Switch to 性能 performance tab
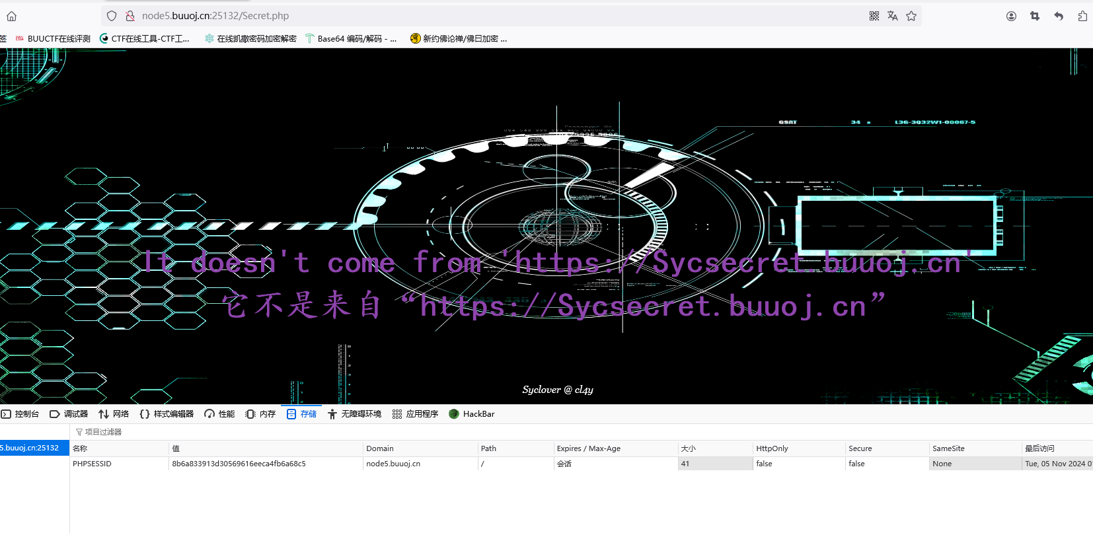 tap(219, 414)
